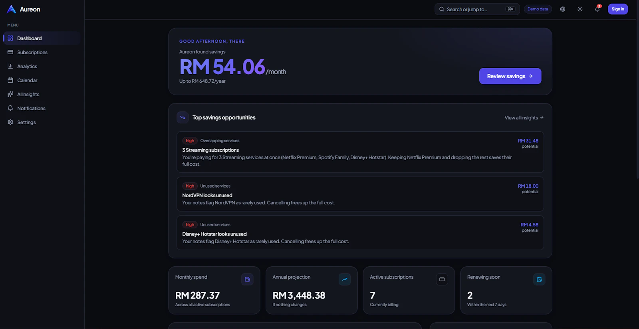The image size is (639, 329).
Task: Focus the Search or jump to field
Action: 477,9
